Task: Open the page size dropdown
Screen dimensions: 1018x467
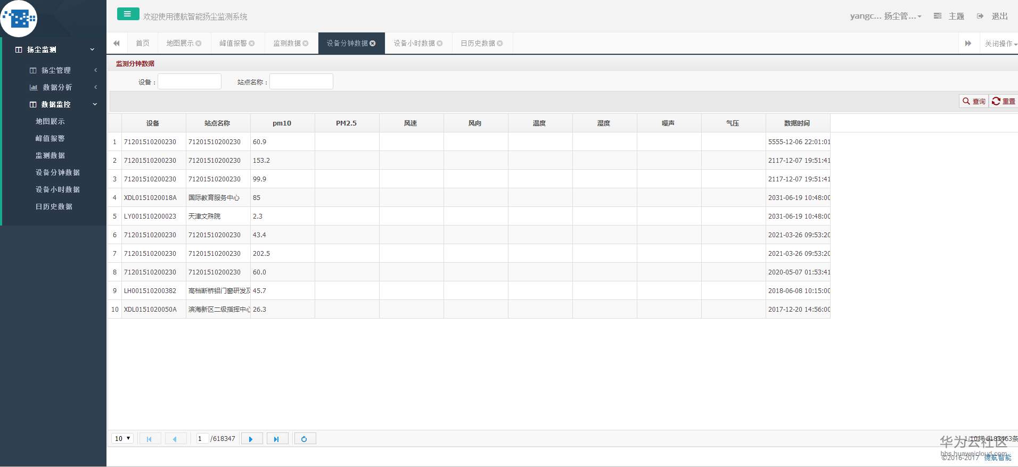Action: [122, 439]
